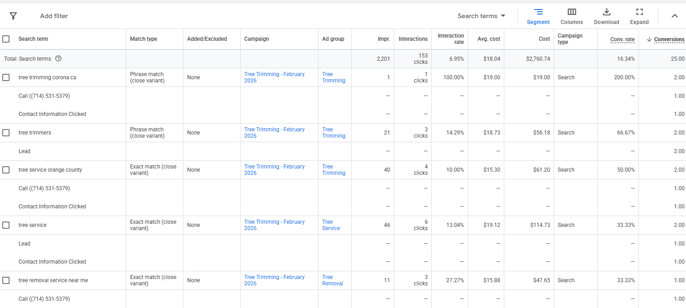
Task: Click the Interactions column header
Action: click(x=413, y=39)
